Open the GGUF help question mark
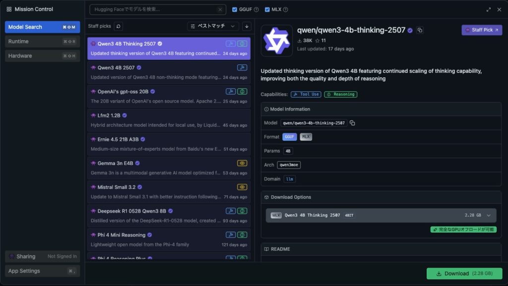Screen dimensions: 508x286 coord(256,10)
